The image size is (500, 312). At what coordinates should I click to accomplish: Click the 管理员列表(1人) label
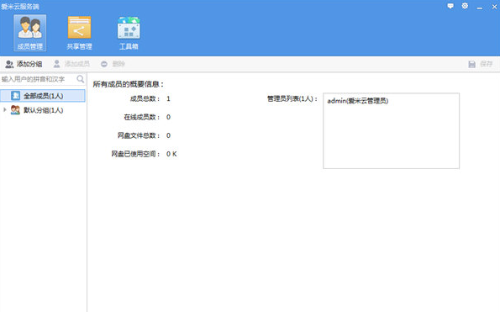coord(292,99)
